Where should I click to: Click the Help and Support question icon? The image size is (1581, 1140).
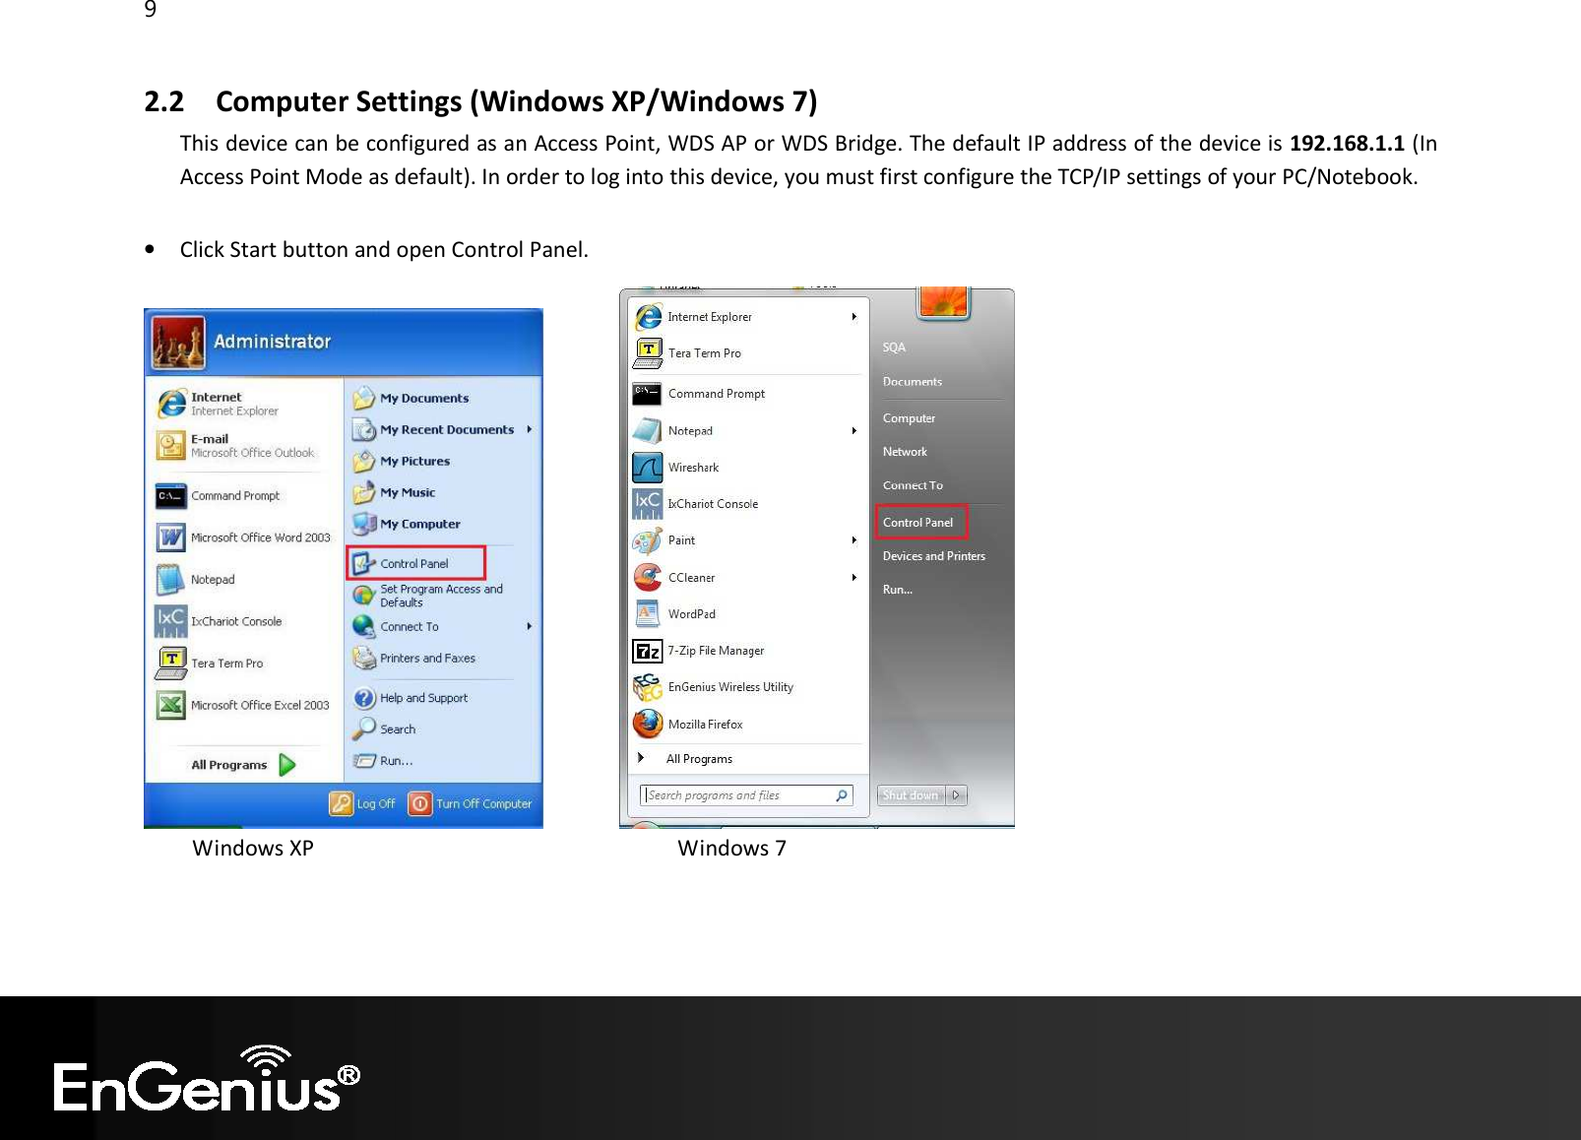(364, 698)
